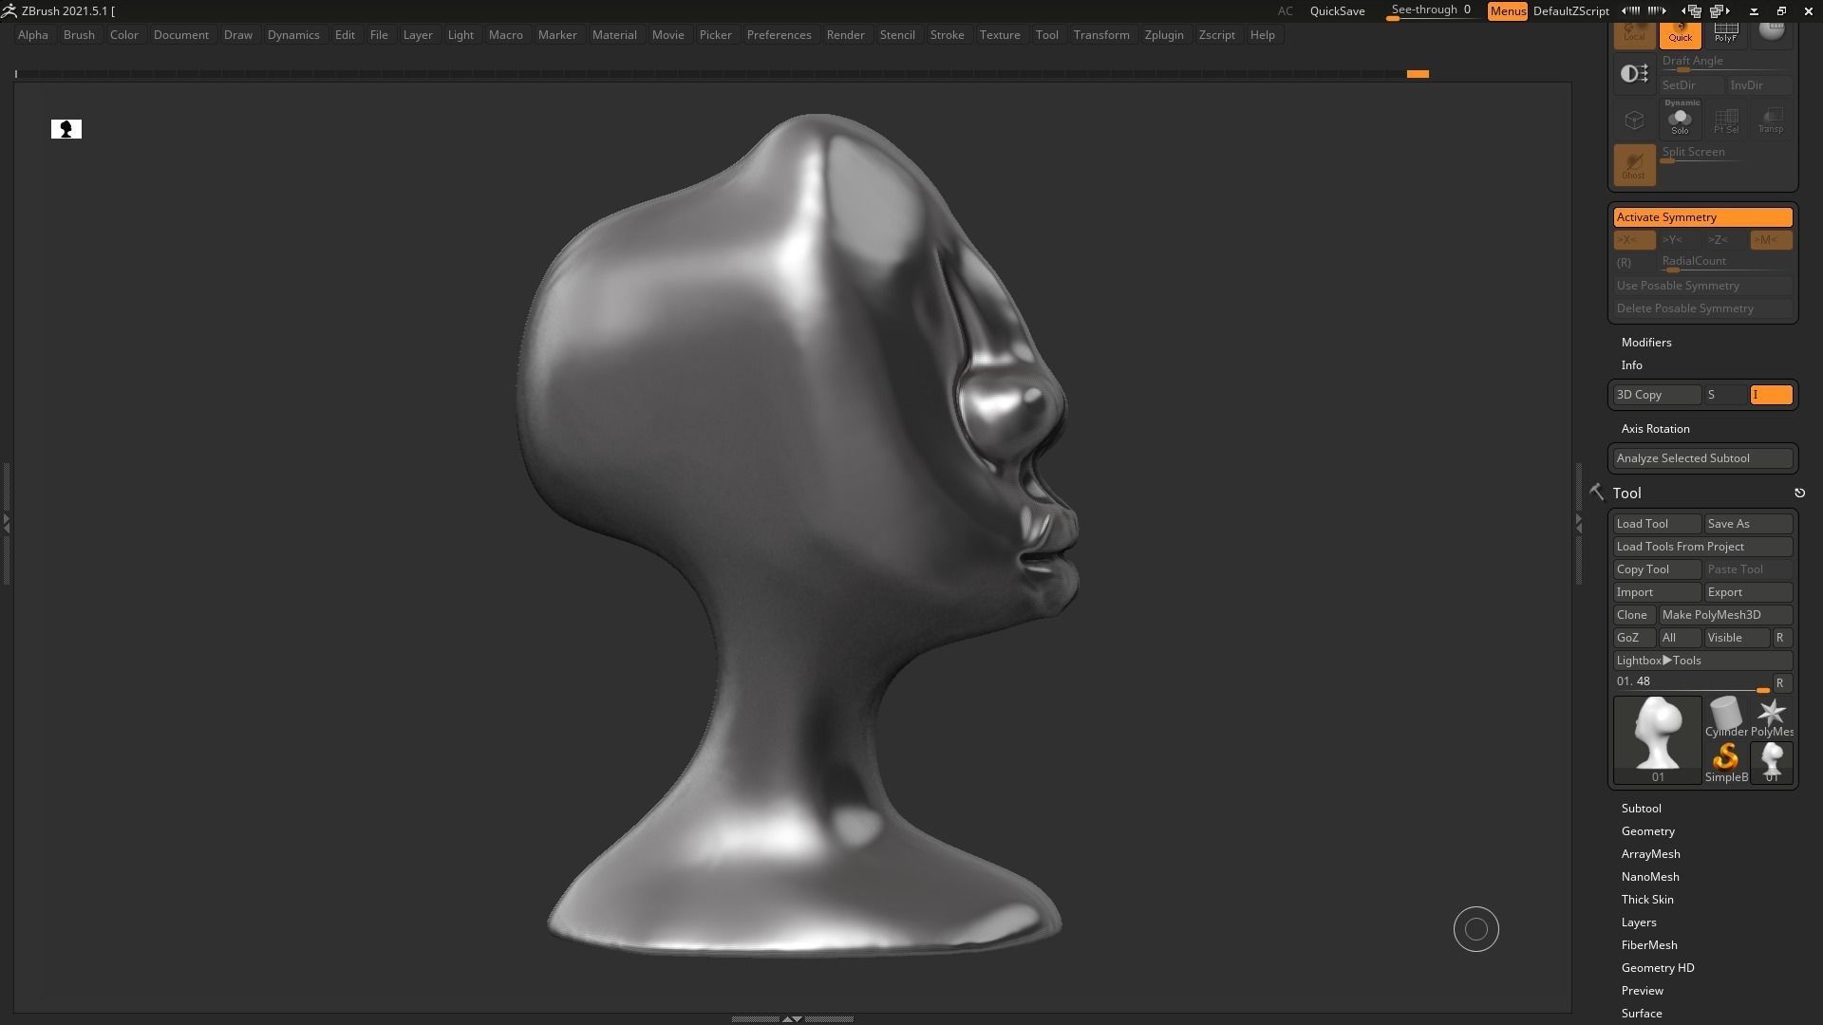Screen dimensions: 1823x1025
Task: Click the Load Tool button
Action: 1657,524
